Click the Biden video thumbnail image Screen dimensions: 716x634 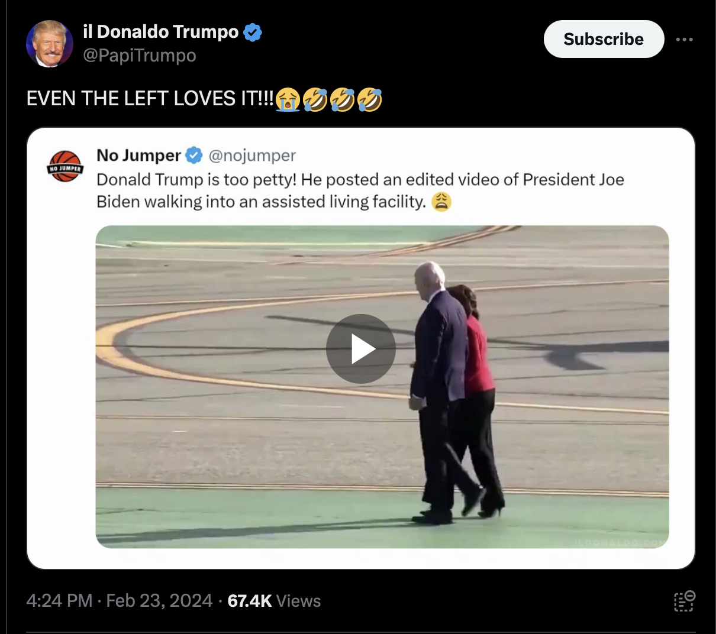point(382,387)
